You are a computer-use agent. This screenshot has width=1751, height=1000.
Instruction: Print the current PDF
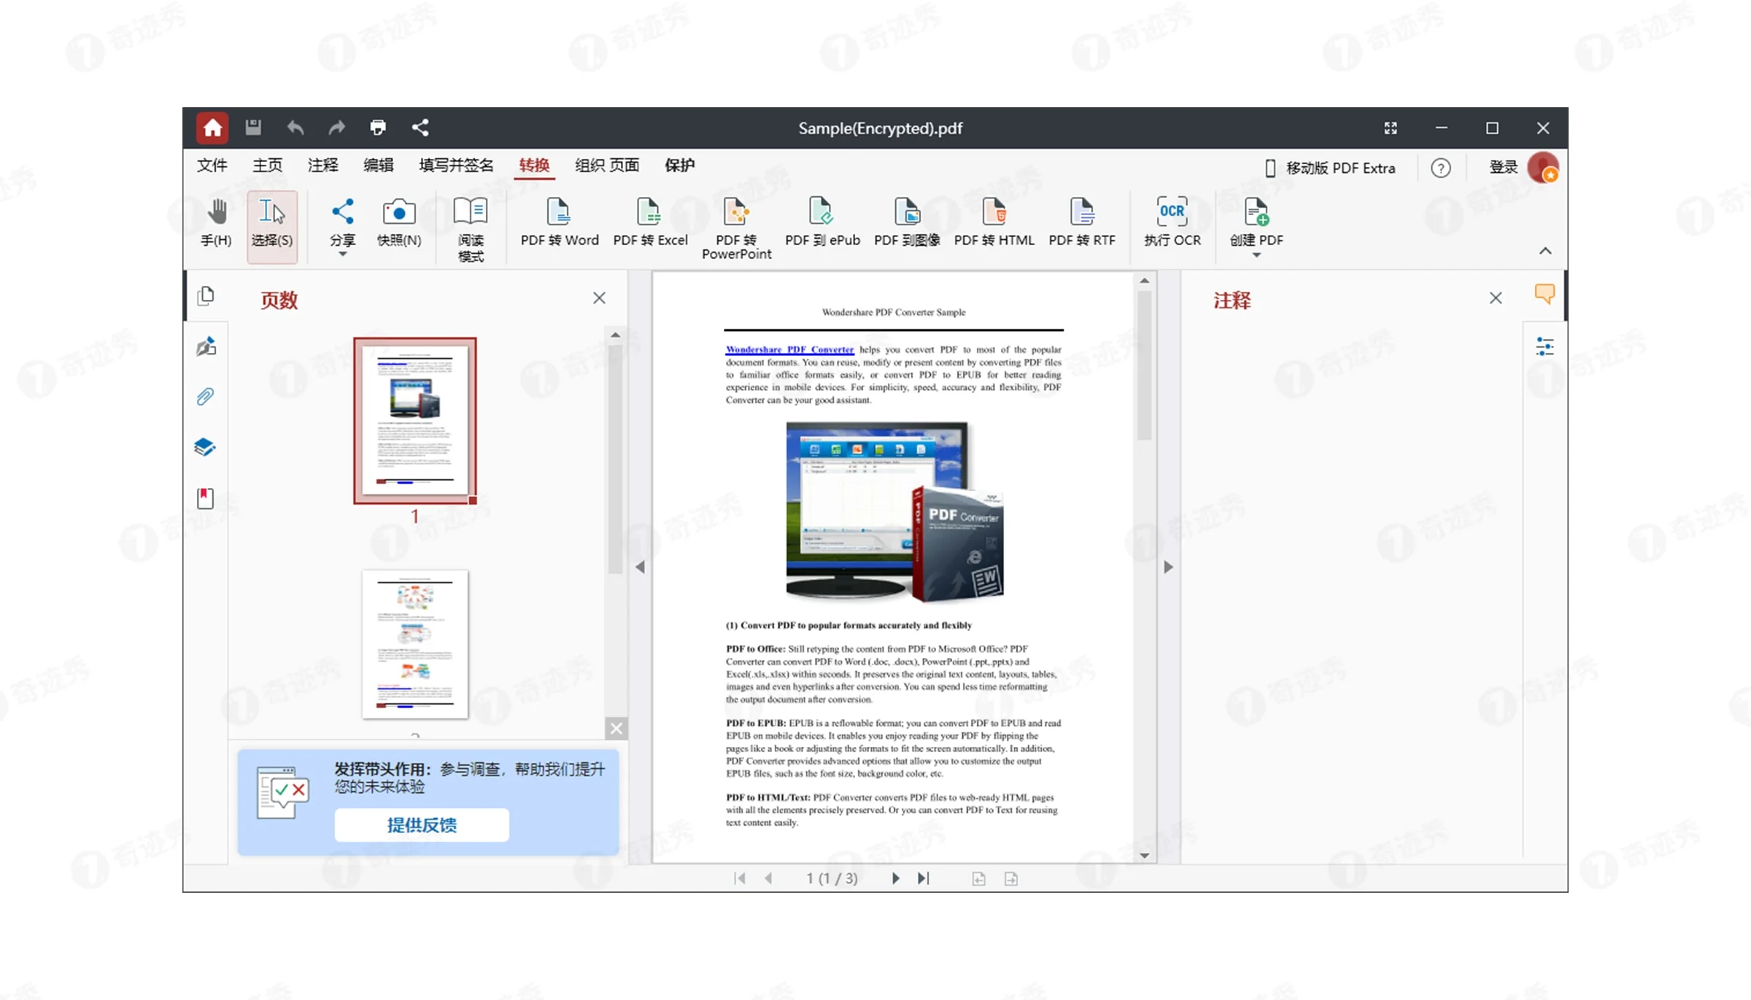point(378,128)
